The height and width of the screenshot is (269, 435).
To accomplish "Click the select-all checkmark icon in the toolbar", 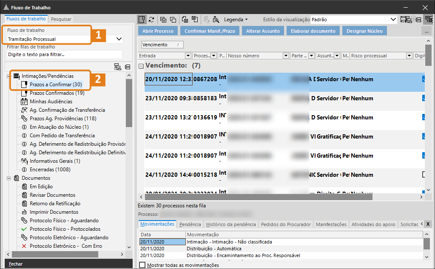I will (163, 20).
